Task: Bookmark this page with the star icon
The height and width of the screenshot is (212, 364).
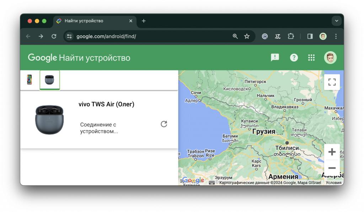Action: point(247,36)
